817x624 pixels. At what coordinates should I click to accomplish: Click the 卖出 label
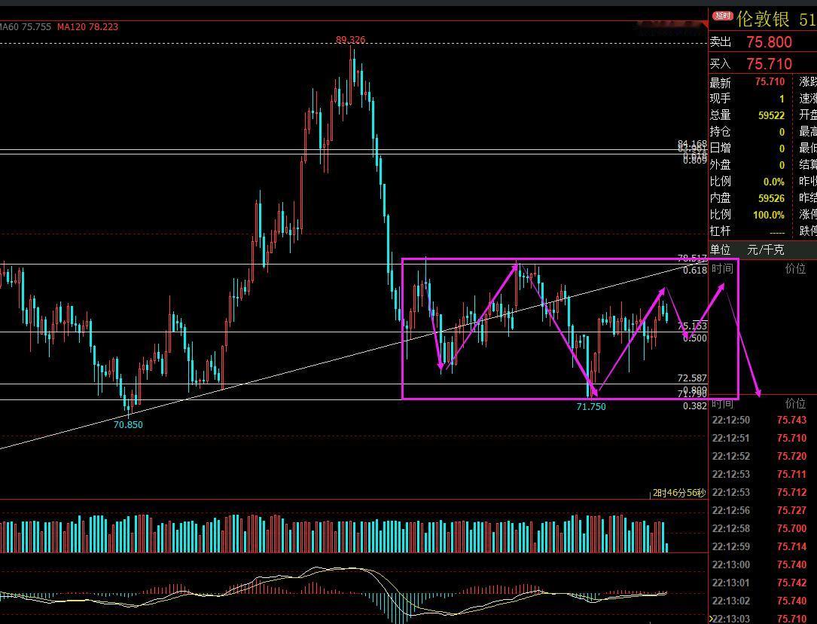(x=721, y=42)
